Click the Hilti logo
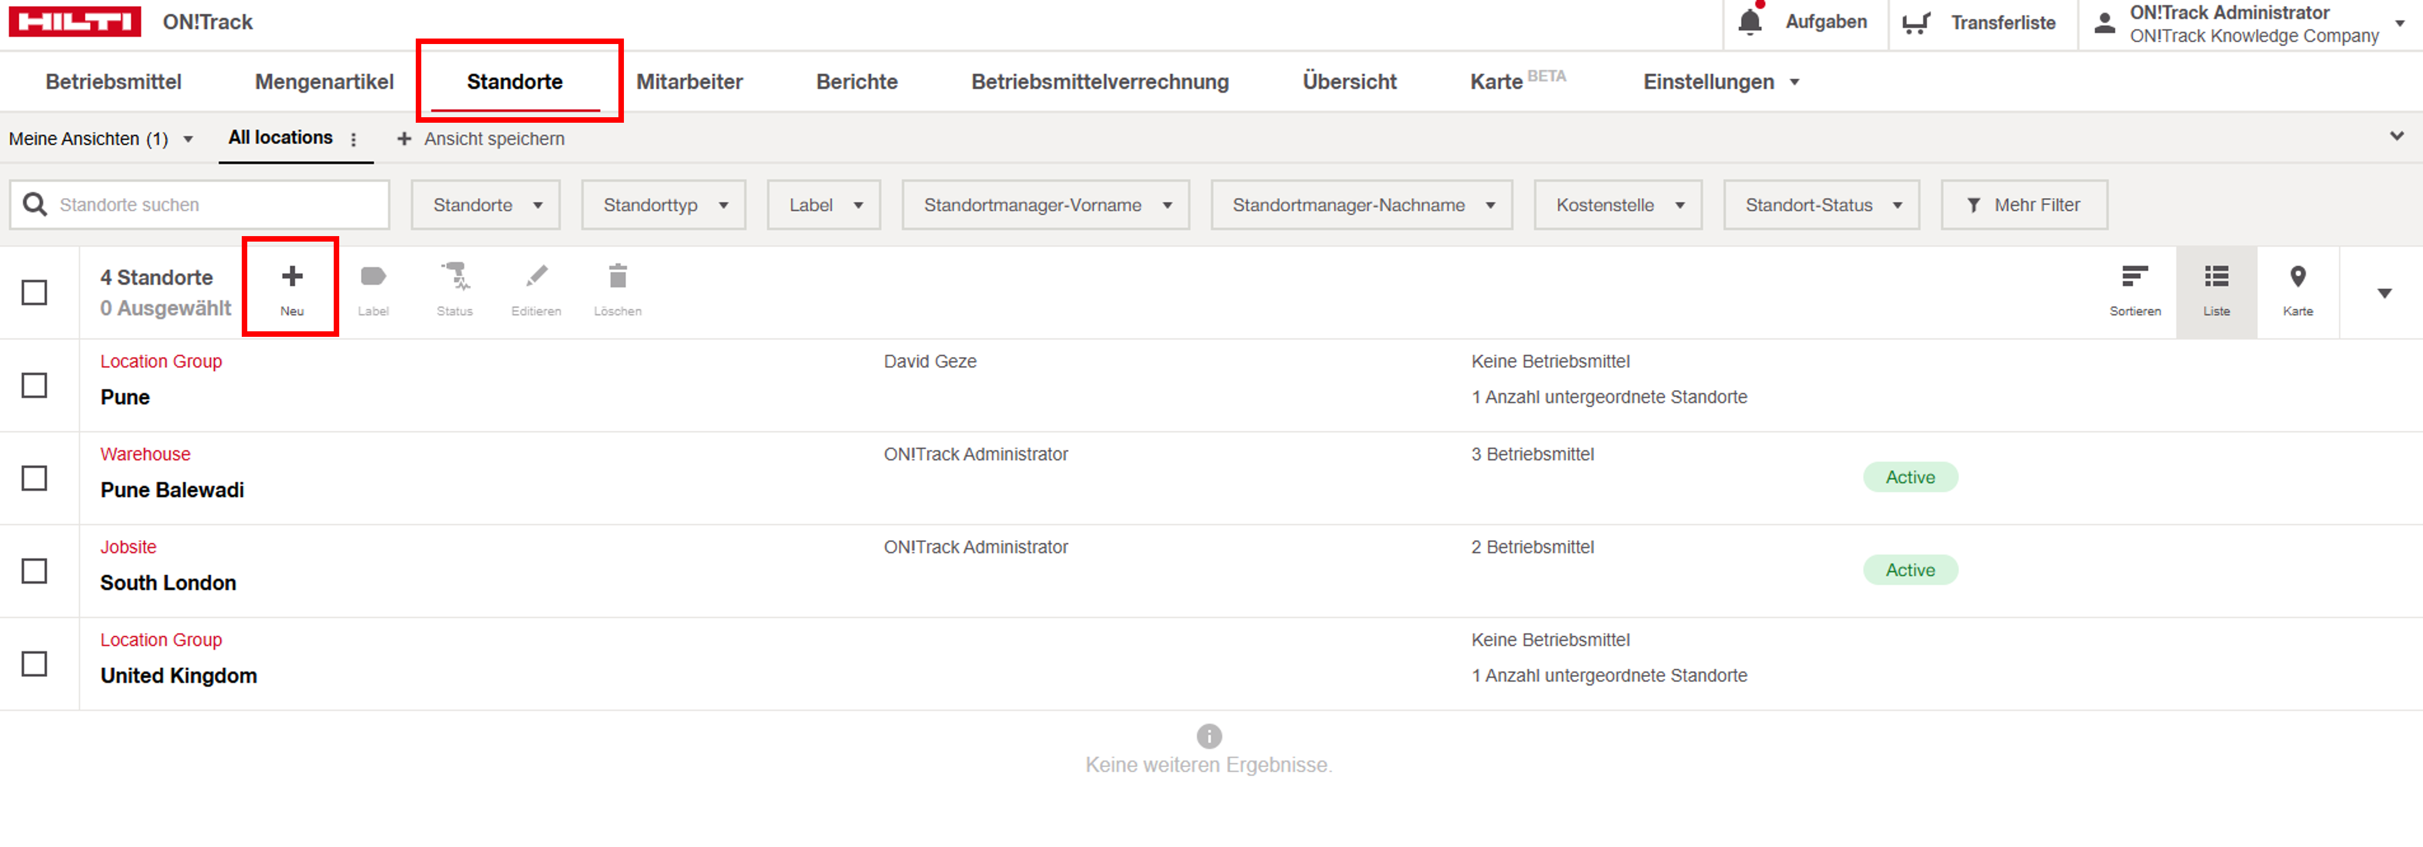The image size is (2423, 847). (x=74, y=21)
